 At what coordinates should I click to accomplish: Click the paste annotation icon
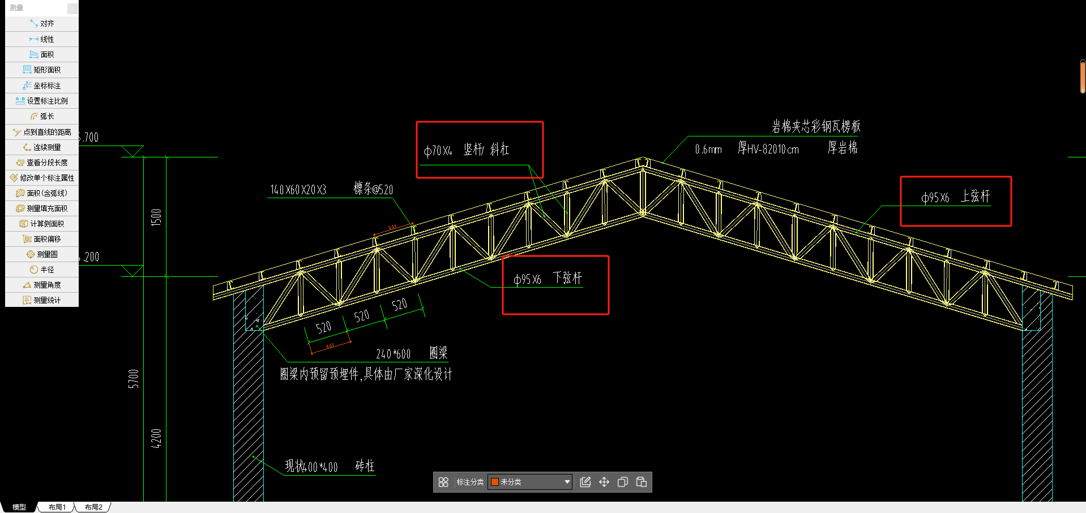click(x=642, y=482)
